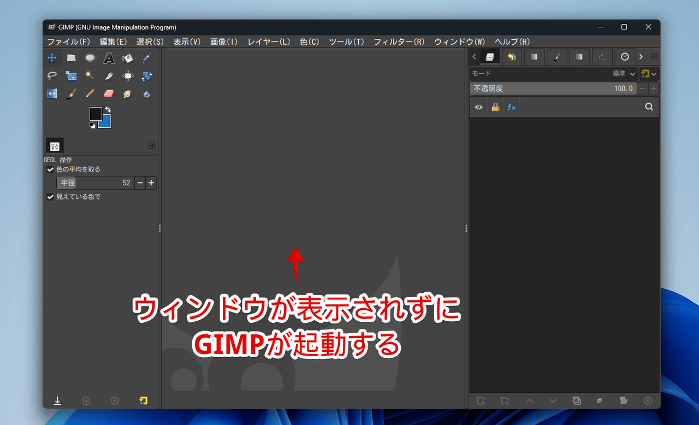This screenshot has width=699, height=425.
Task: Open the フィルター(R) menu
Action: (399, 42)
